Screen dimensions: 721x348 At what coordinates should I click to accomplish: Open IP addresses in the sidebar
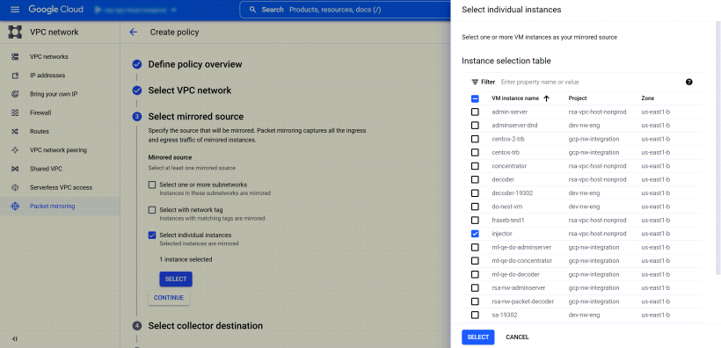tap(47, 76)
